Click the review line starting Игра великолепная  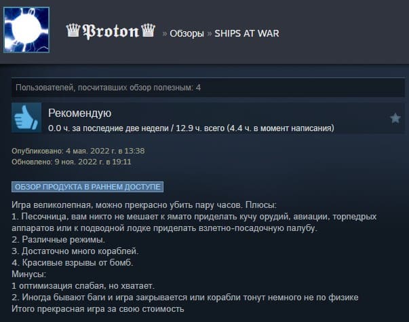click(x=144, y=205)
